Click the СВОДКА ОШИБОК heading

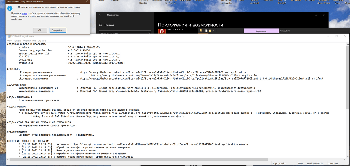pyautogui.click(x=17, y=107)
